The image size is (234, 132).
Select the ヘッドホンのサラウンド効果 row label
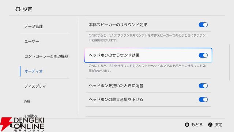[114, 55]
